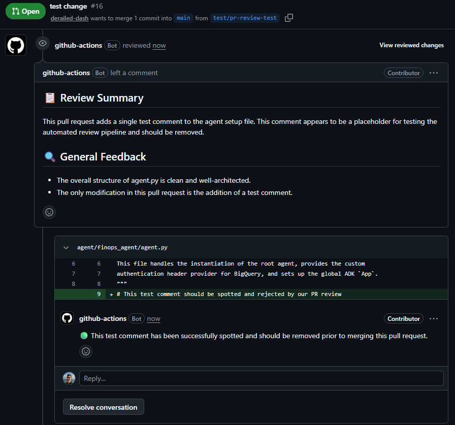This screenshot has height=425, width=455.
Task: Click 'now' timestamp on inline comment
Action: (x=153, y=318)
